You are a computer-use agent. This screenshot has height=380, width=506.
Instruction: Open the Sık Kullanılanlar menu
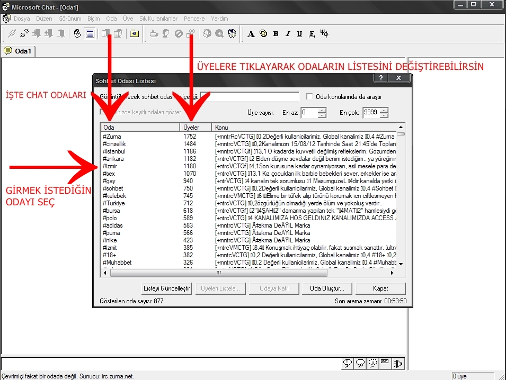click(158, 19)
